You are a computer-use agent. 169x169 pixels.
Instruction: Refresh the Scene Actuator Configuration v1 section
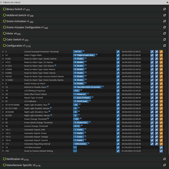pyautogui.click(x=165, y=27)
